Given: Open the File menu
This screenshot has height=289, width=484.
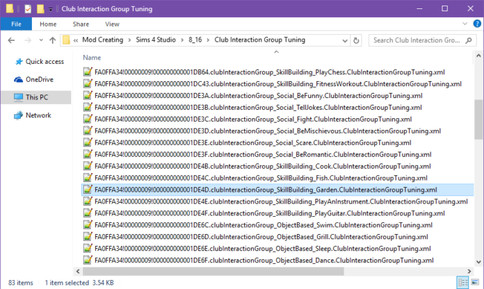Looking at the screenshot, I should (x=16, y=24).
